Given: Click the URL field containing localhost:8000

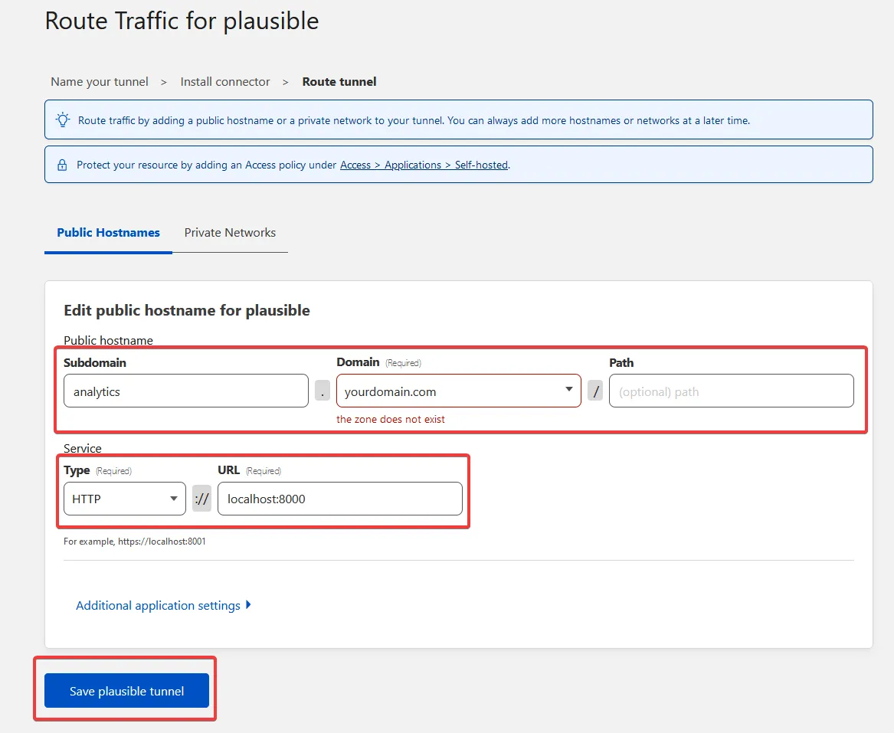Looking at the screenshot, I should pyautogui.click(x=340, y=498).
